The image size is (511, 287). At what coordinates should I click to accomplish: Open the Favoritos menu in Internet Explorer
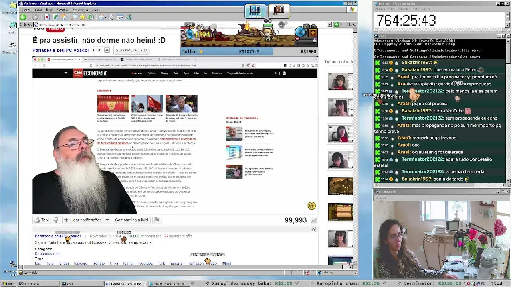coord(62,10)
